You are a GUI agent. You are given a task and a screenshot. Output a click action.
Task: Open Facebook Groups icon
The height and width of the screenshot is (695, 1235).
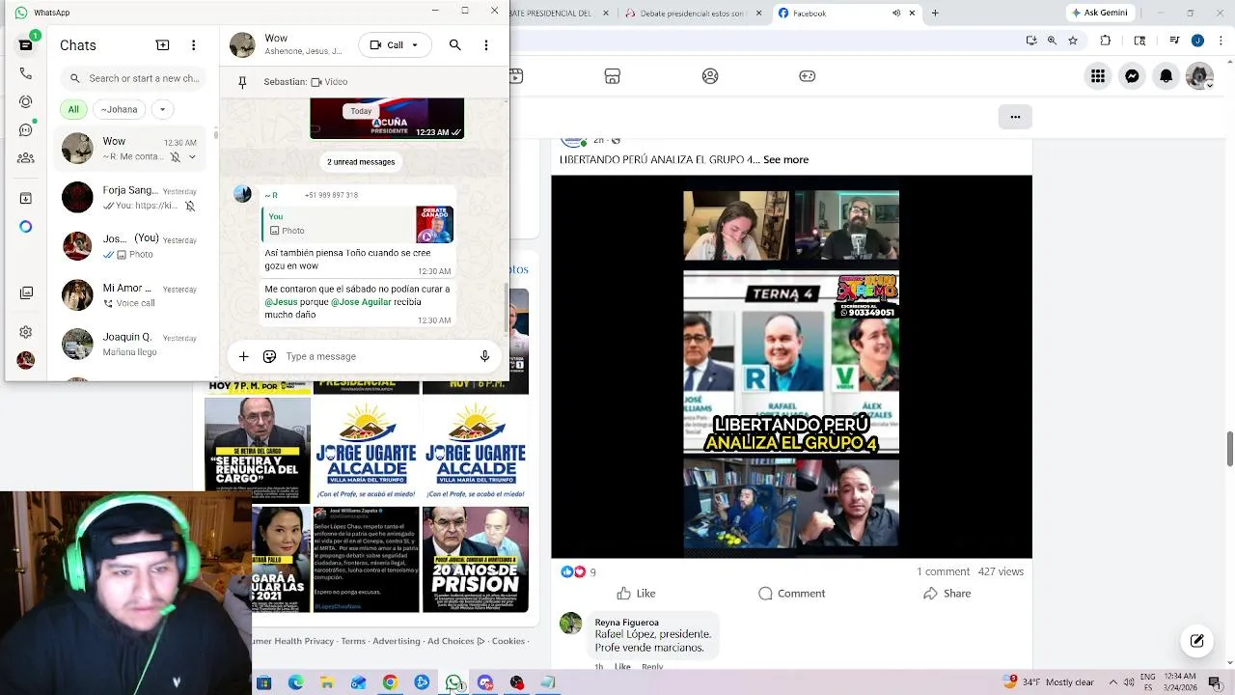710,76
